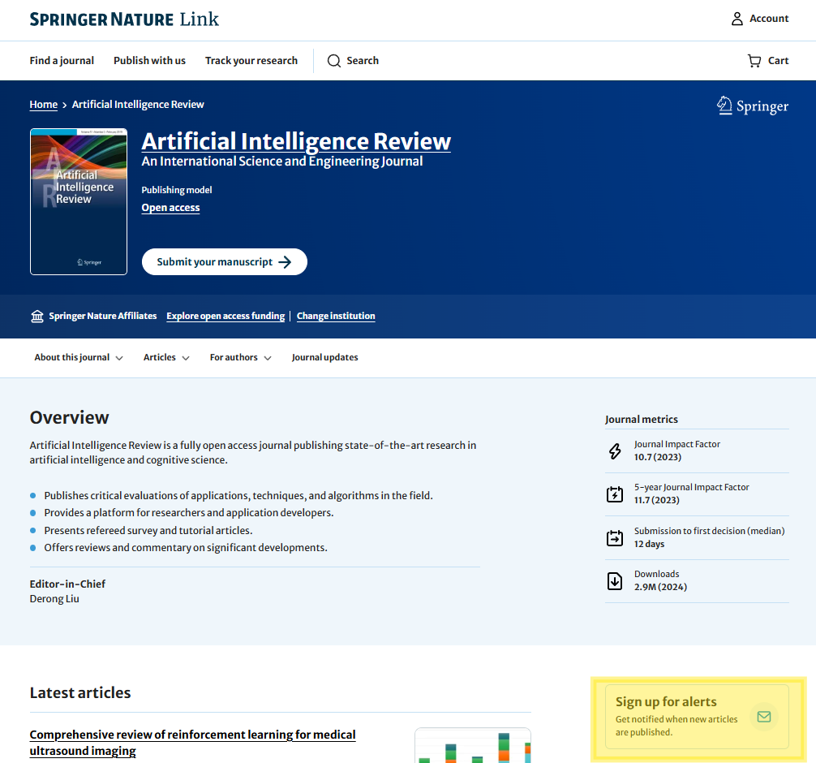Click the Submit your manuscript button
The height and width of the screenshot is (763, 816).
[225, 262]
